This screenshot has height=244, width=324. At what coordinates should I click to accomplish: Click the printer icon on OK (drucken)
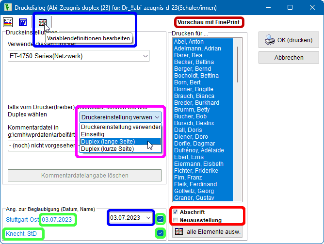270,40
